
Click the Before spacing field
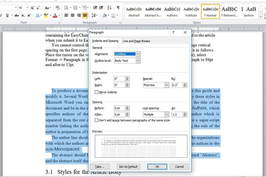[119, 108]
